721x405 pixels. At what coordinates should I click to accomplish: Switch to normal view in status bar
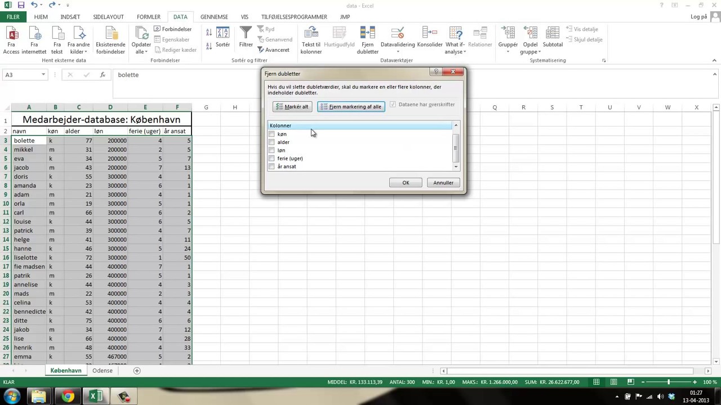(596, 382)
